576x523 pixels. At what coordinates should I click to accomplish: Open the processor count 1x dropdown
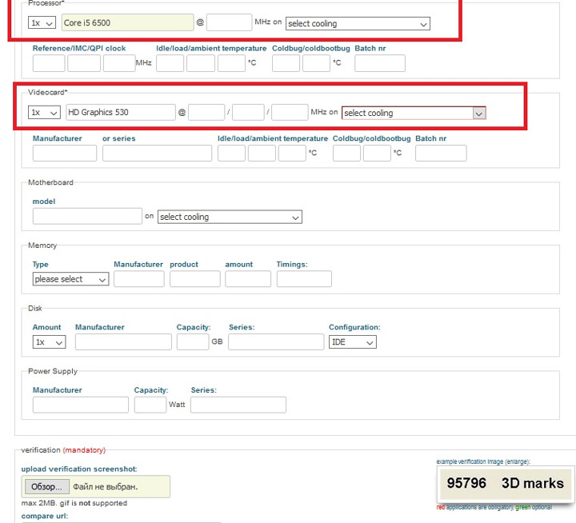pos(42,22)
